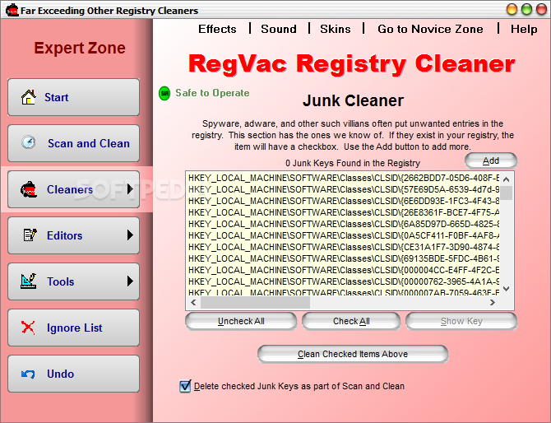The width and height of the screenshot is (551, 423).
Task: Click the Scan and Clean label
Action: pos(89,143)
